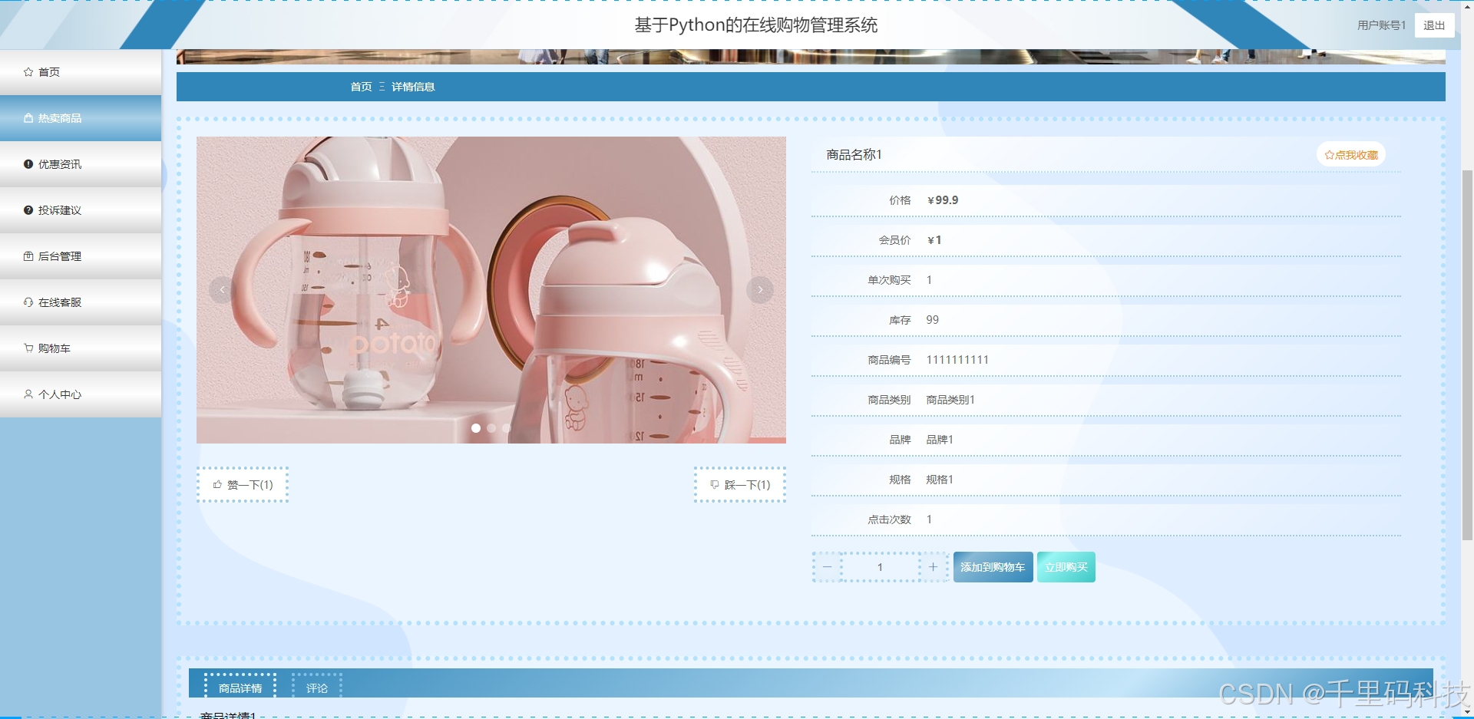
Task: Click the 退出 logout button
Action: click(x=1434, y=25)
